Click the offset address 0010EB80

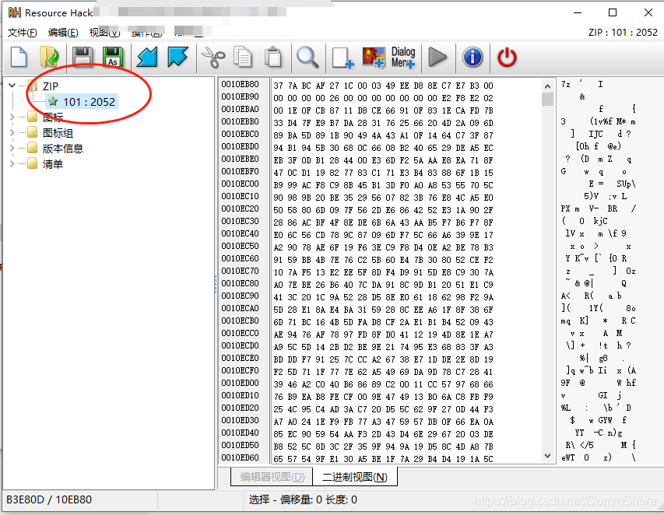(240, 84)
